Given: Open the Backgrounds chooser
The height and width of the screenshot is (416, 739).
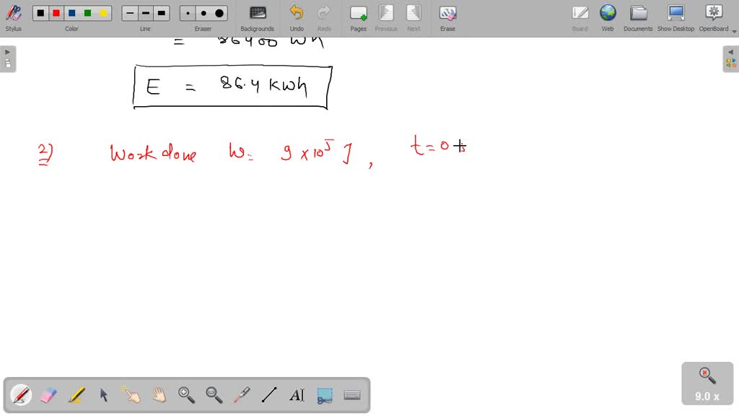Looking at the screenshot, I should click(257, 17).
